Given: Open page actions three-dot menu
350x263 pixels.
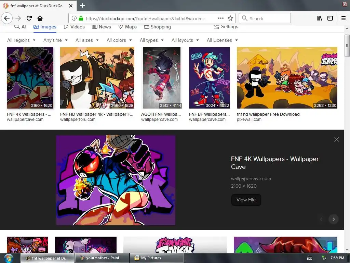Looking at the screenshot, I should (x=220, y=18).
